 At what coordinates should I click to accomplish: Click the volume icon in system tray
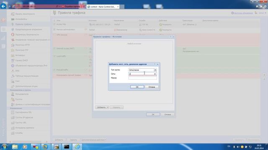238,147
